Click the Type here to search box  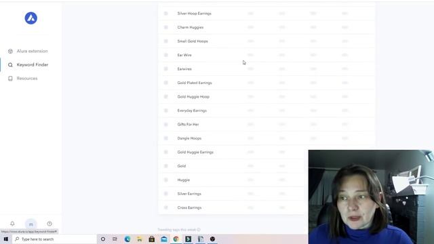coord(54,239)
